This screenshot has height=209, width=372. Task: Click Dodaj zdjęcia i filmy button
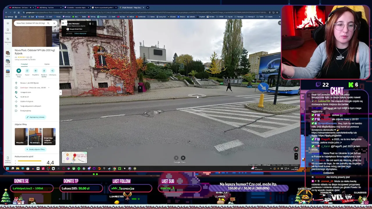35,149
